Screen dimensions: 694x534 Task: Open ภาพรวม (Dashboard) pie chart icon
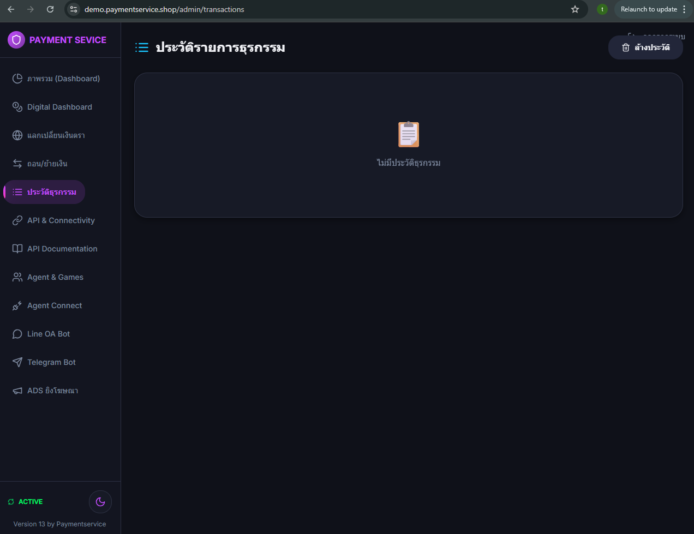point(17,79)
